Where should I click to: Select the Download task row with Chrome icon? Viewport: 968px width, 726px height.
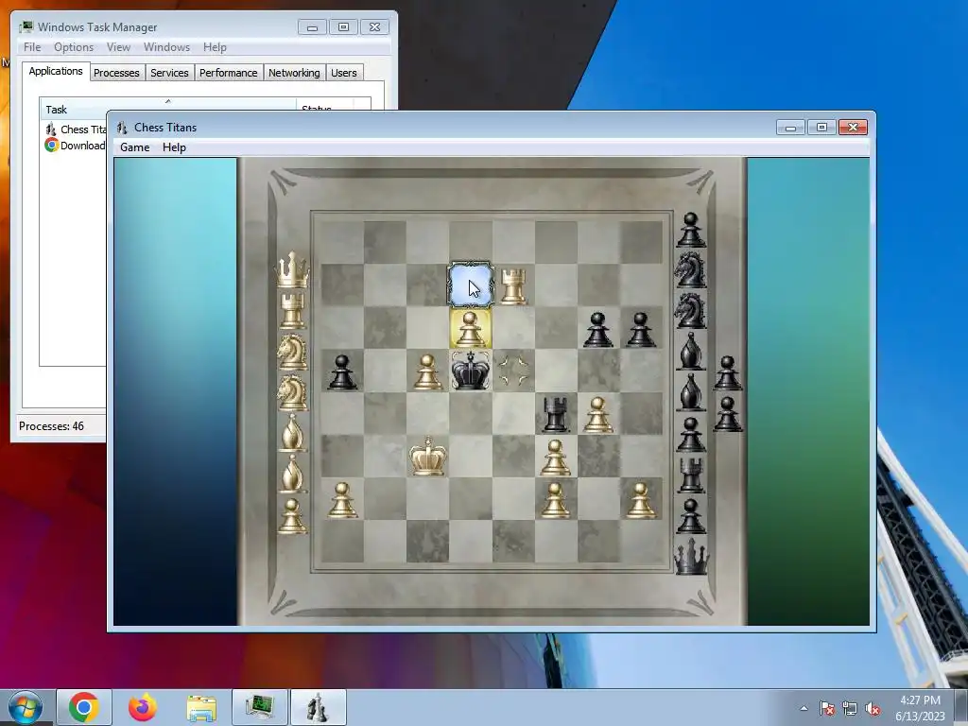[x=76, y=145]
